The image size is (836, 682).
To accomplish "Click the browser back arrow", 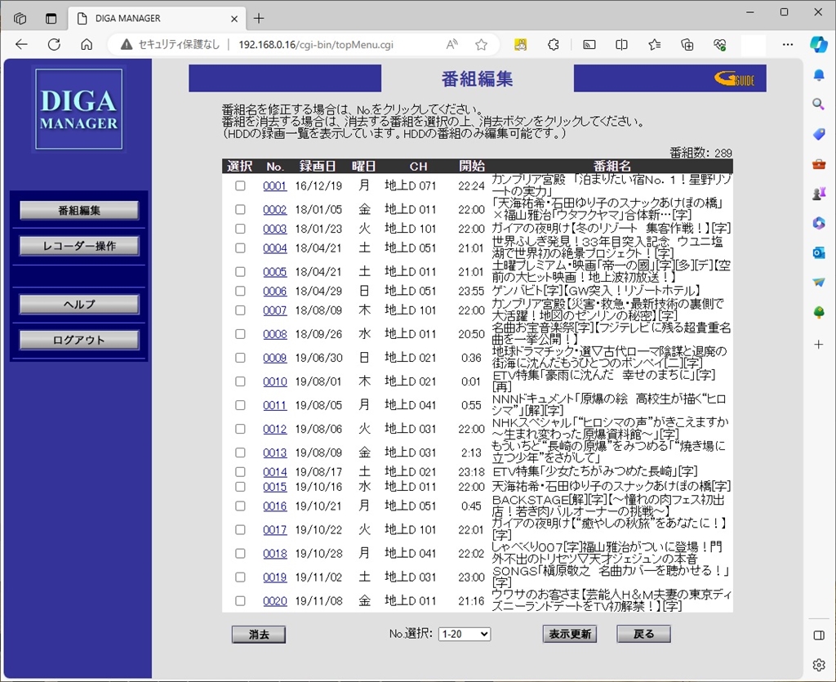I will (x=21, y=45).
